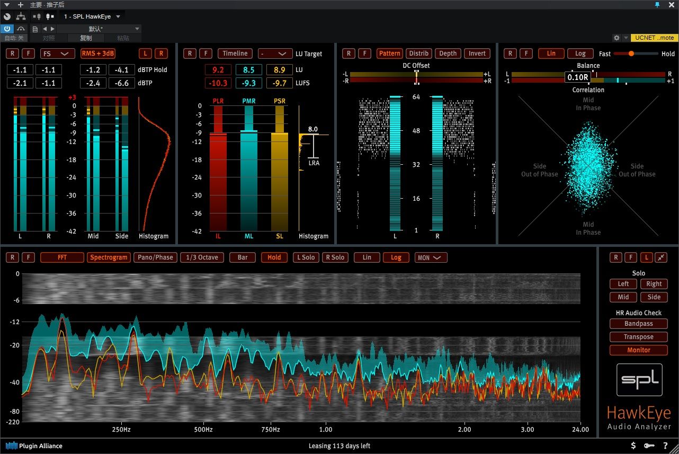
Task: Select Distrib mode in bit meter
Action: (419, 54)
